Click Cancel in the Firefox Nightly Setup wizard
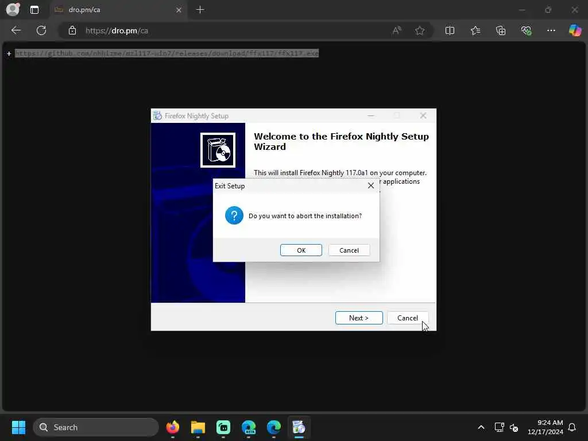 407,318
